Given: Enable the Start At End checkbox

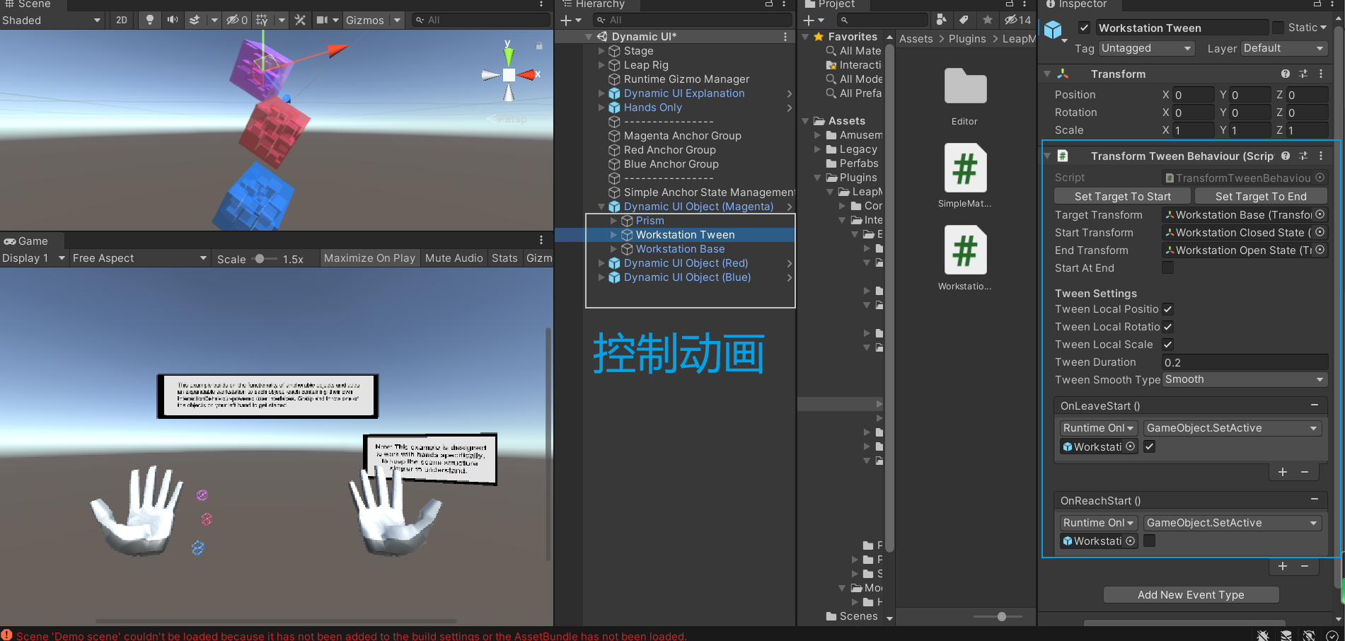Looking at the screenshot, I should pyautogui.click(x=1167, y=267).
